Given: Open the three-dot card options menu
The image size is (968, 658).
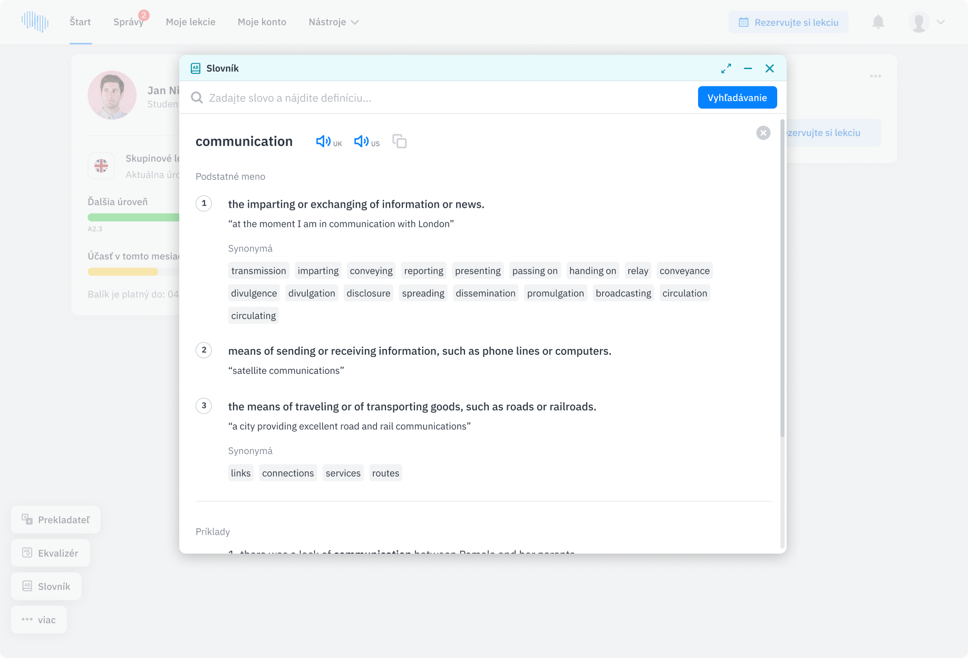Looking at the screenshot, I should click(875, 76).
